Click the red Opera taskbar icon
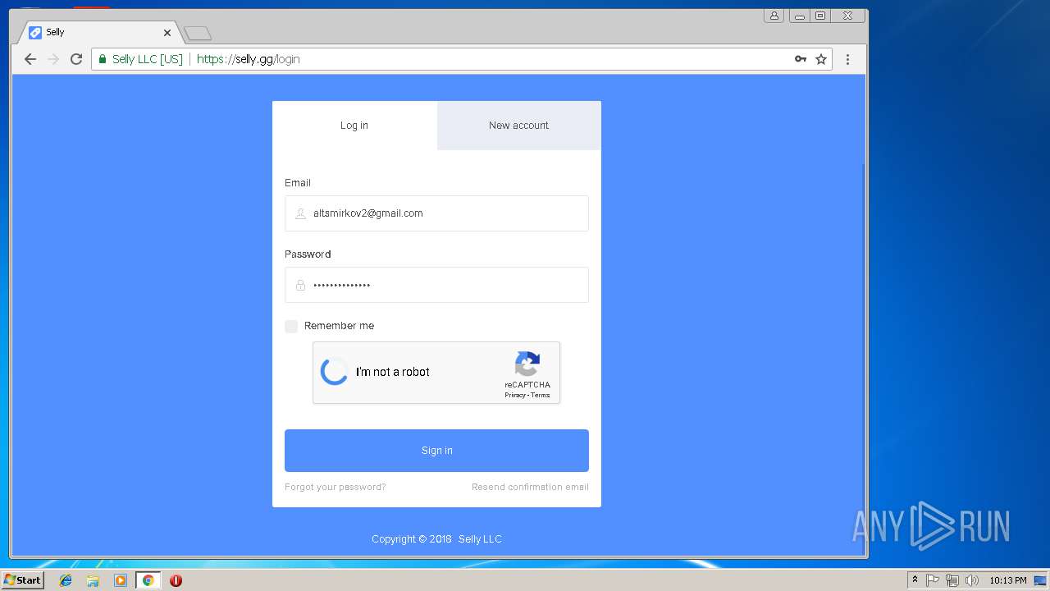Image resolution: width=1050 pixels, height=591 pixels. click(176, 580)
